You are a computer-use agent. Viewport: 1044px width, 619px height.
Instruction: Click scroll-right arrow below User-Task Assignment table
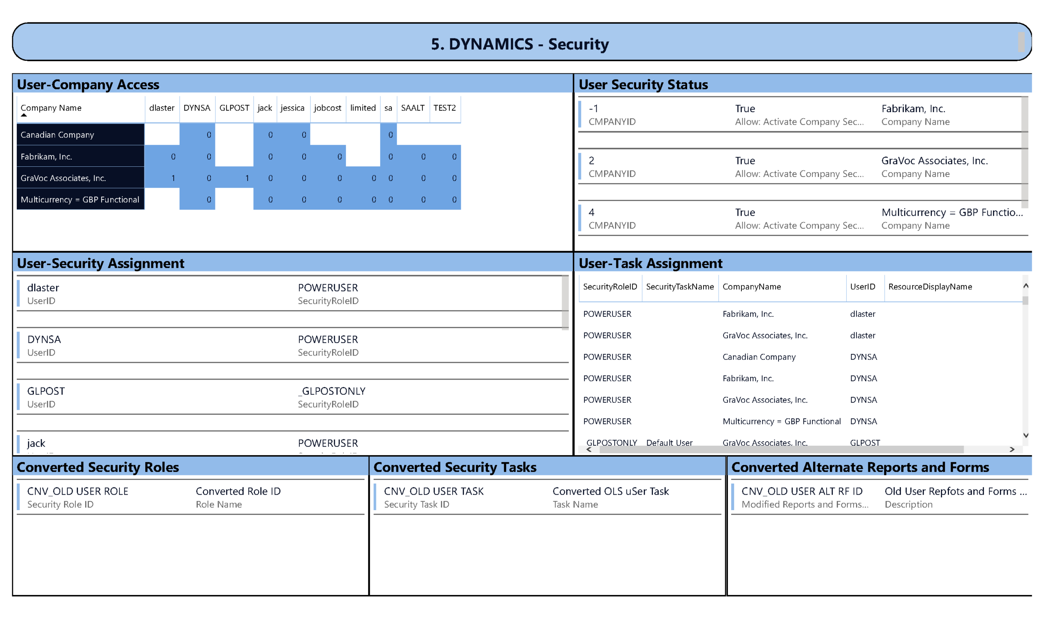point(1012,450)
